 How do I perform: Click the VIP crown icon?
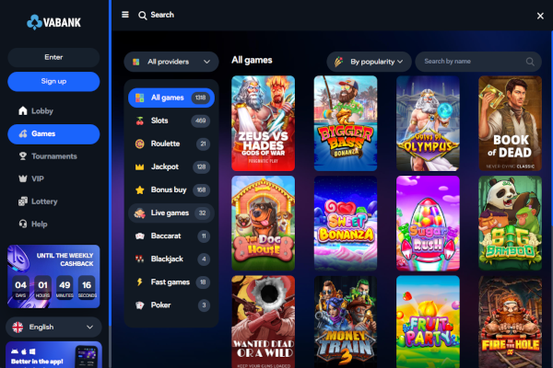pyautogui.click(x=23, y=178)
